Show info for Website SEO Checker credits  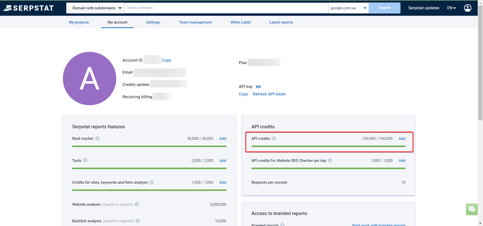tap(330, 160)
